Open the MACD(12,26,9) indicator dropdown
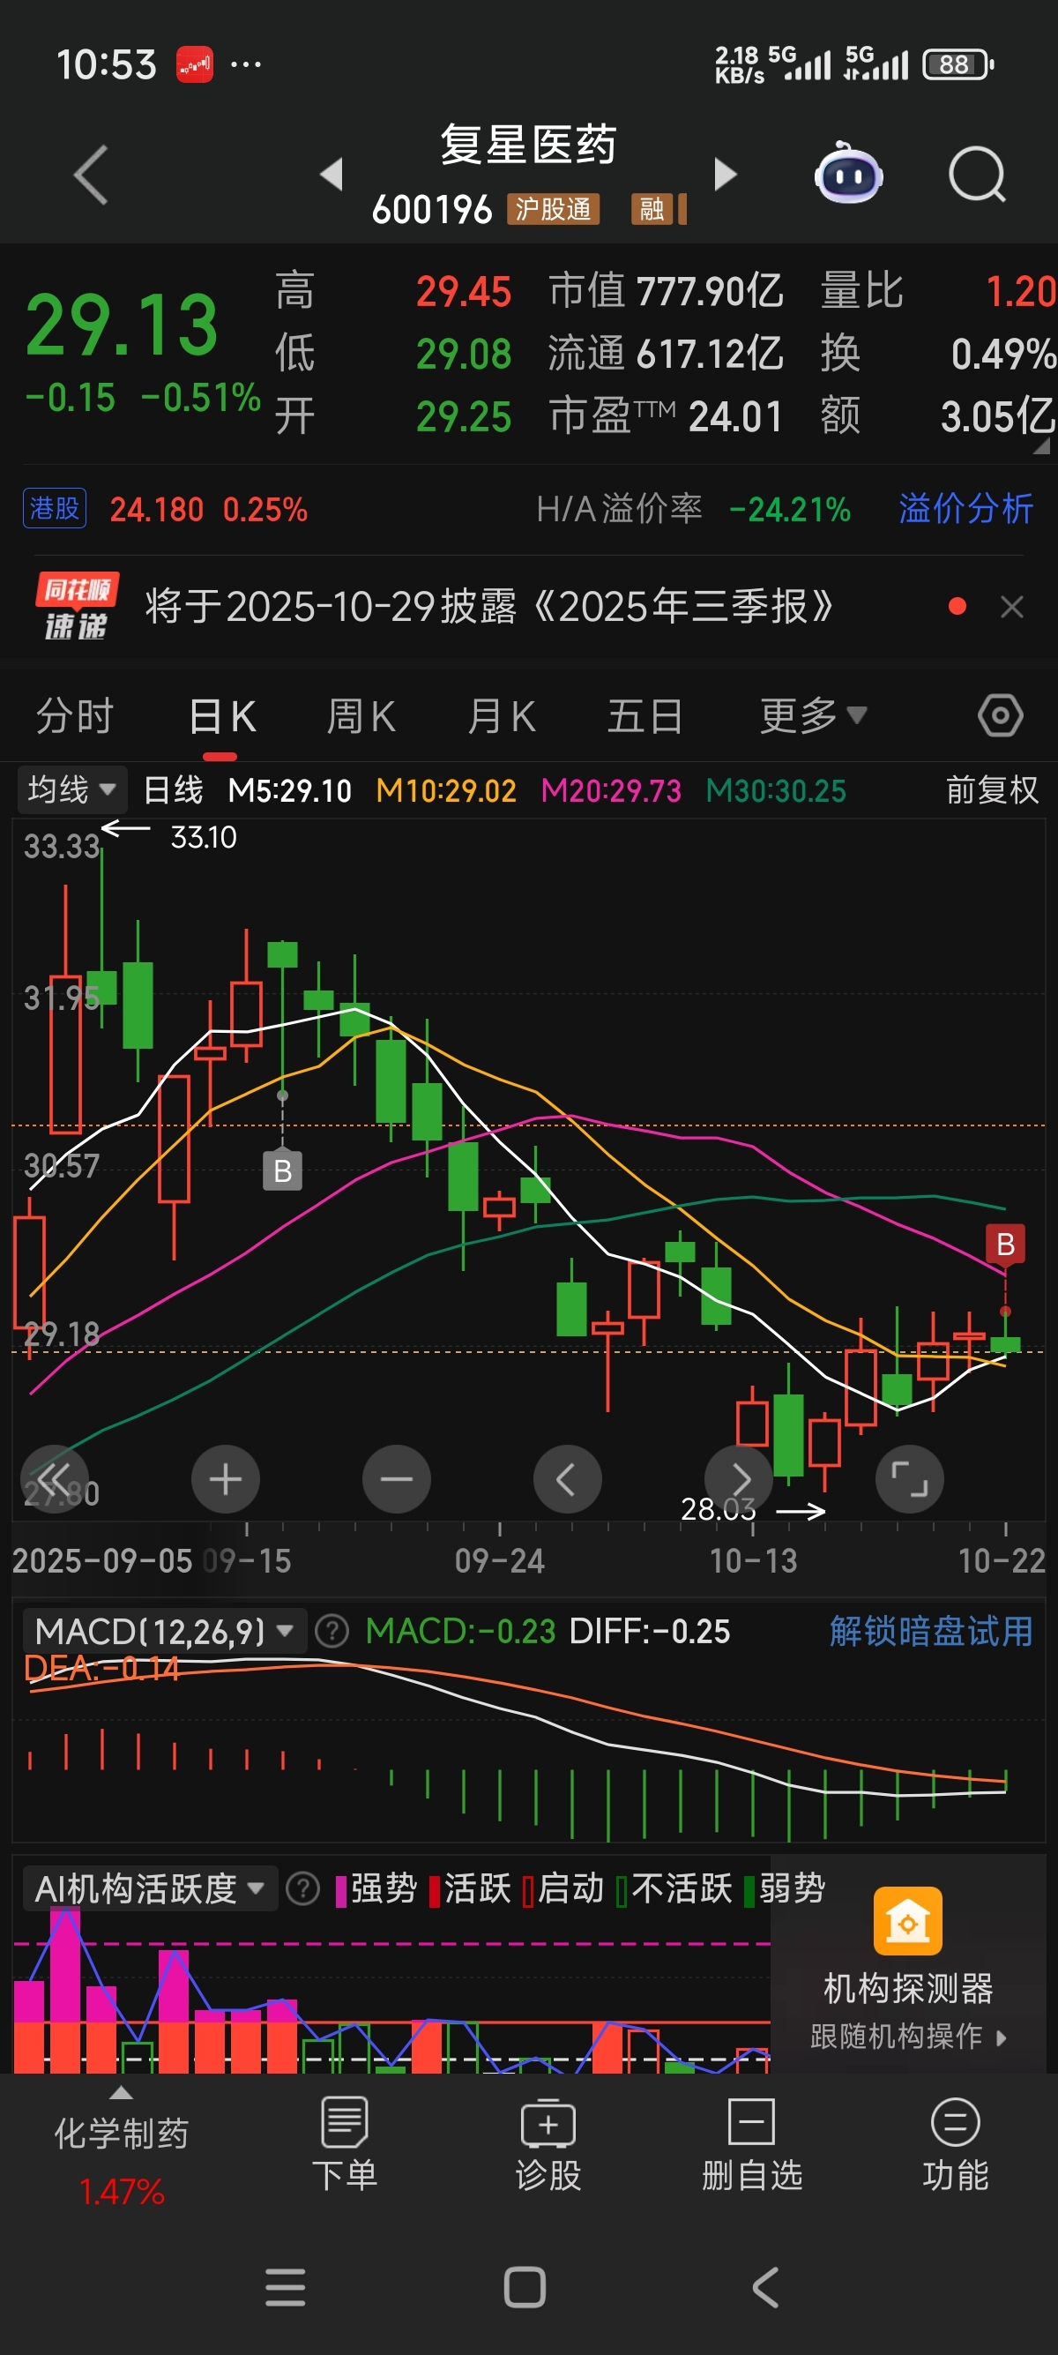 (x=165, y=1630)
